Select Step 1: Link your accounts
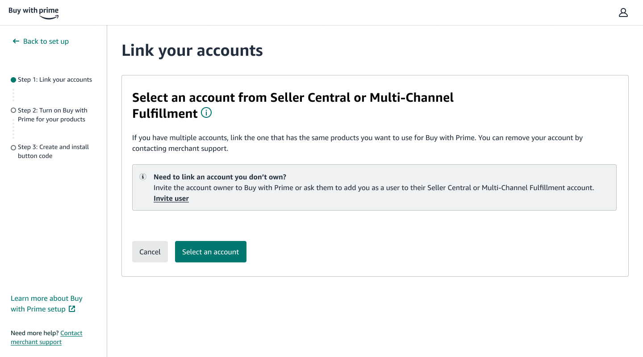Screen dimensions: 643x357 pyautogui.click(x=54, y=79)
